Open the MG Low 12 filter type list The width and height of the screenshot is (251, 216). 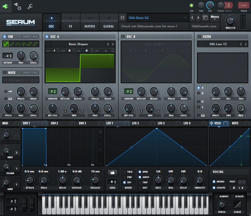coord(218,44)
